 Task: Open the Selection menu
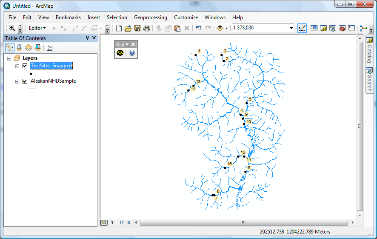tap(117, 17)
